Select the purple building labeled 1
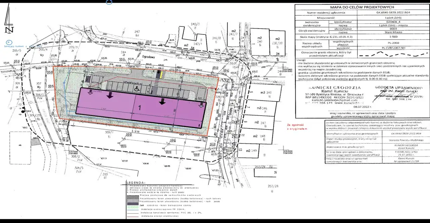The height and width of the screenshot is (223, 430). point(139,108)
